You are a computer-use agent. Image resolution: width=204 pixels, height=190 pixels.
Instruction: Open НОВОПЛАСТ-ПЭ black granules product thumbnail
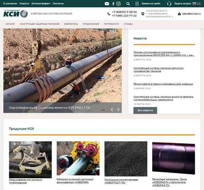(126, 159)
